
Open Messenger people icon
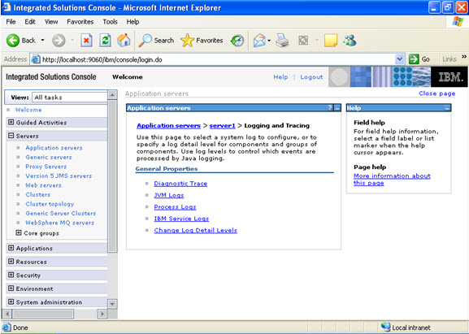350,41
